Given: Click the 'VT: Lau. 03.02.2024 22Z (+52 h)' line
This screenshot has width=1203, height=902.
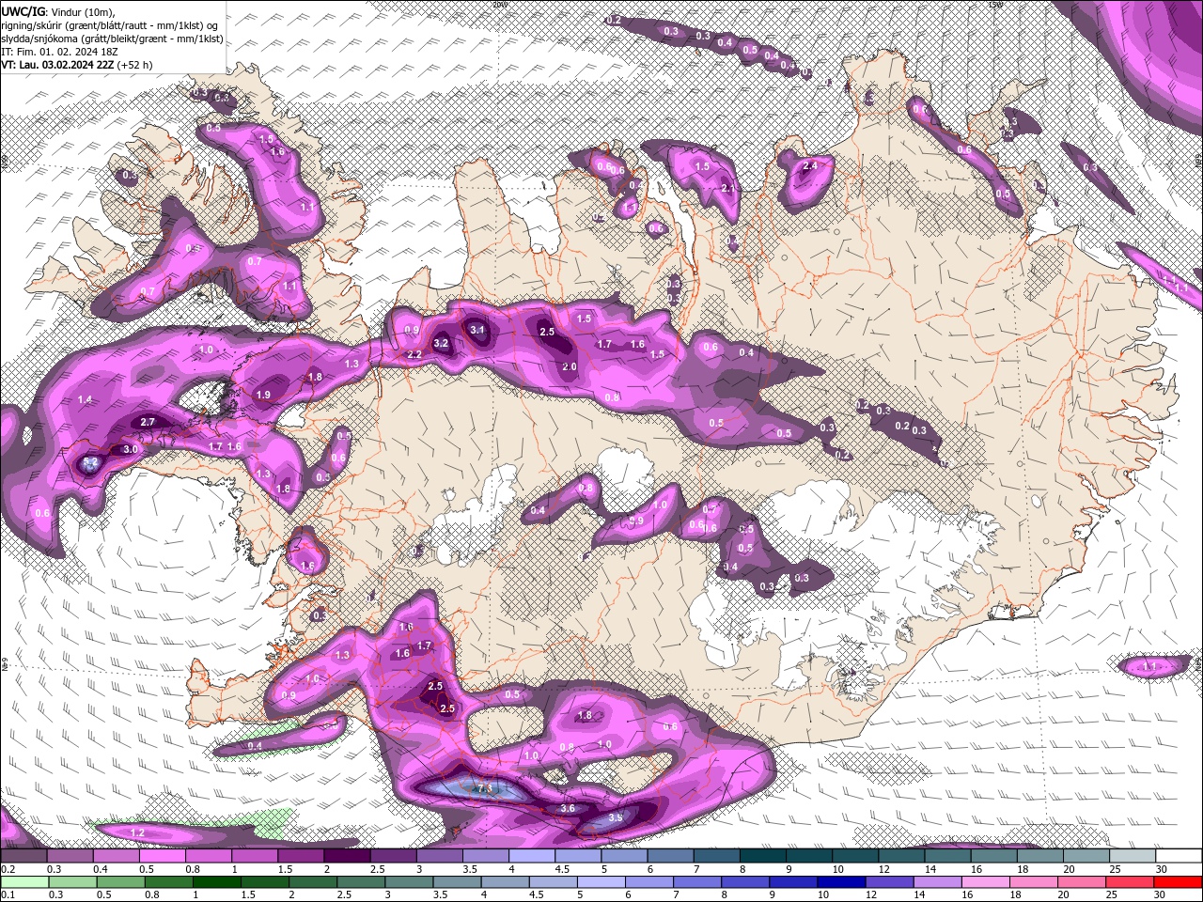Looking at the screenshot, I should coord(76,65).
